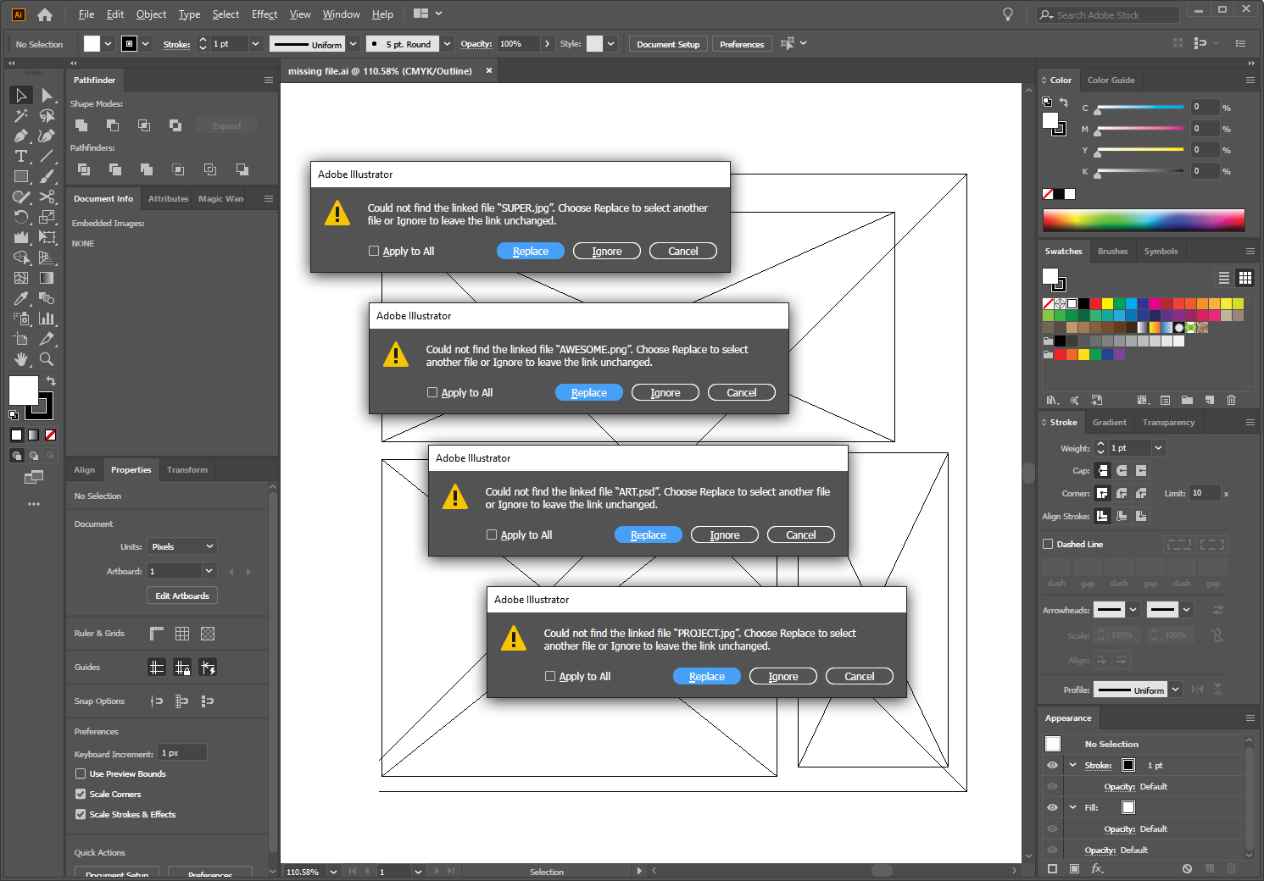
Task: Click Replace in the SUPER.jpg dialog
Action: (531, 251)
